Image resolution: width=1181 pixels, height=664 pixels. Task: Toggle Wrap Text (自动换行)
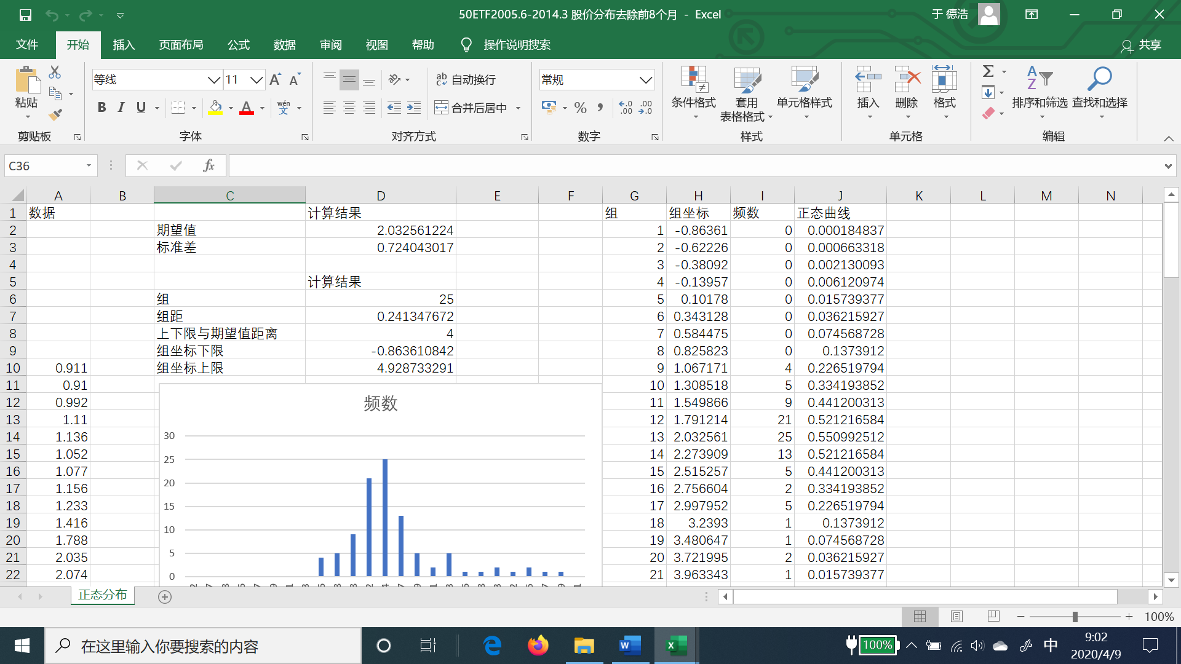pos(466,79)
